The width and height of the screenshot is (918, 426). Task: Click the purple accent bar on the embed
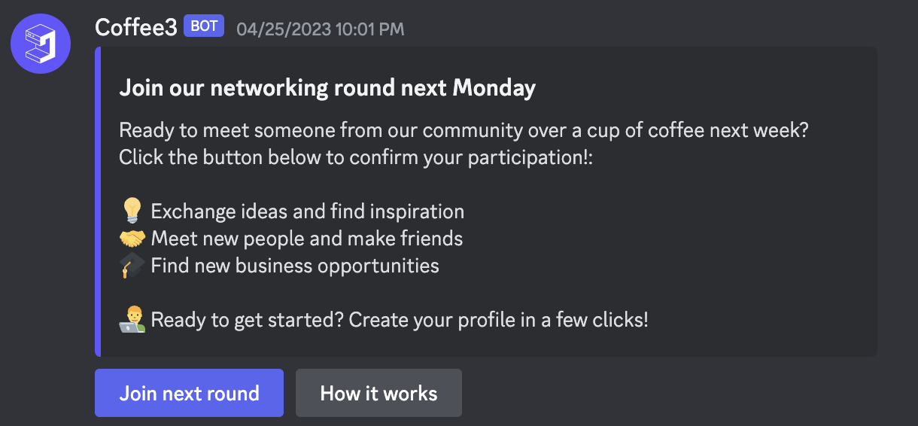click(98, 202)
